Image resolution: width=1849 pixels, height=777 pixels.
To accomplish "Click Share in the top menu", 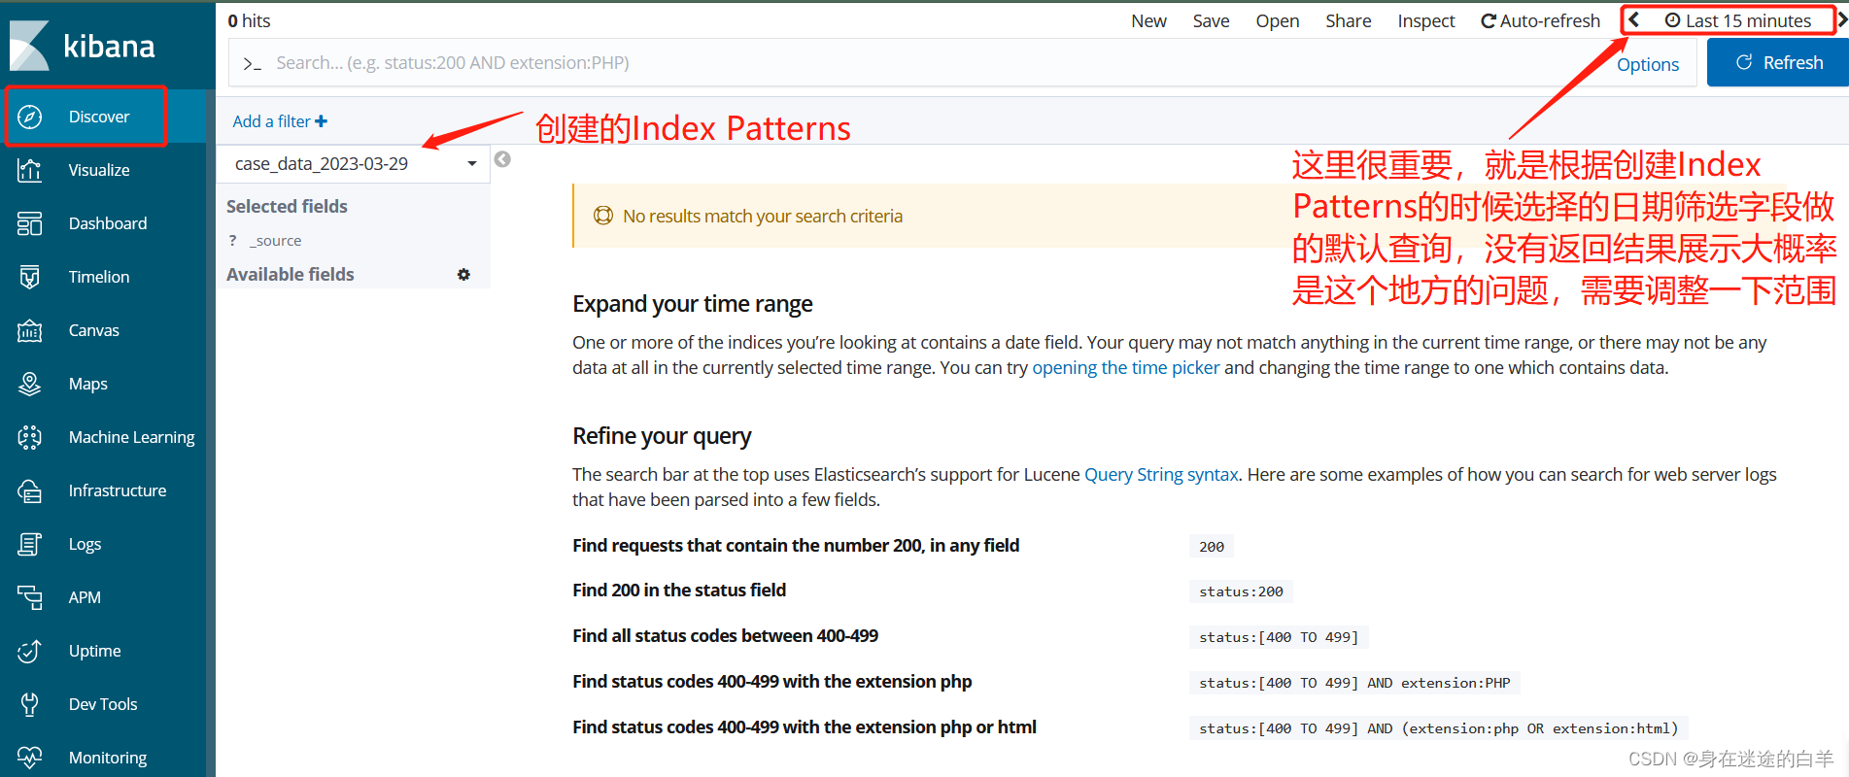I will [x=1348, y=20].
